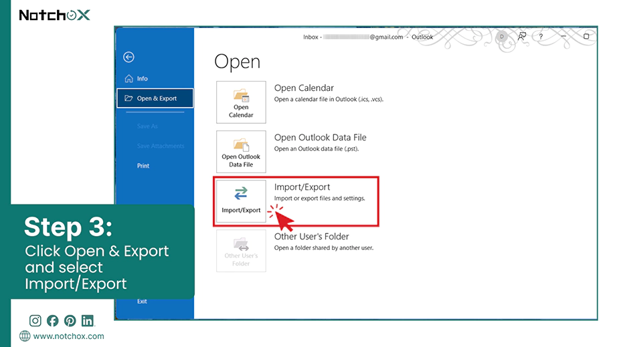The width and height of the screenshot is (617, 347).
Task: Click the Open Outlook Data File tile
Action: [x=241, y=152]
